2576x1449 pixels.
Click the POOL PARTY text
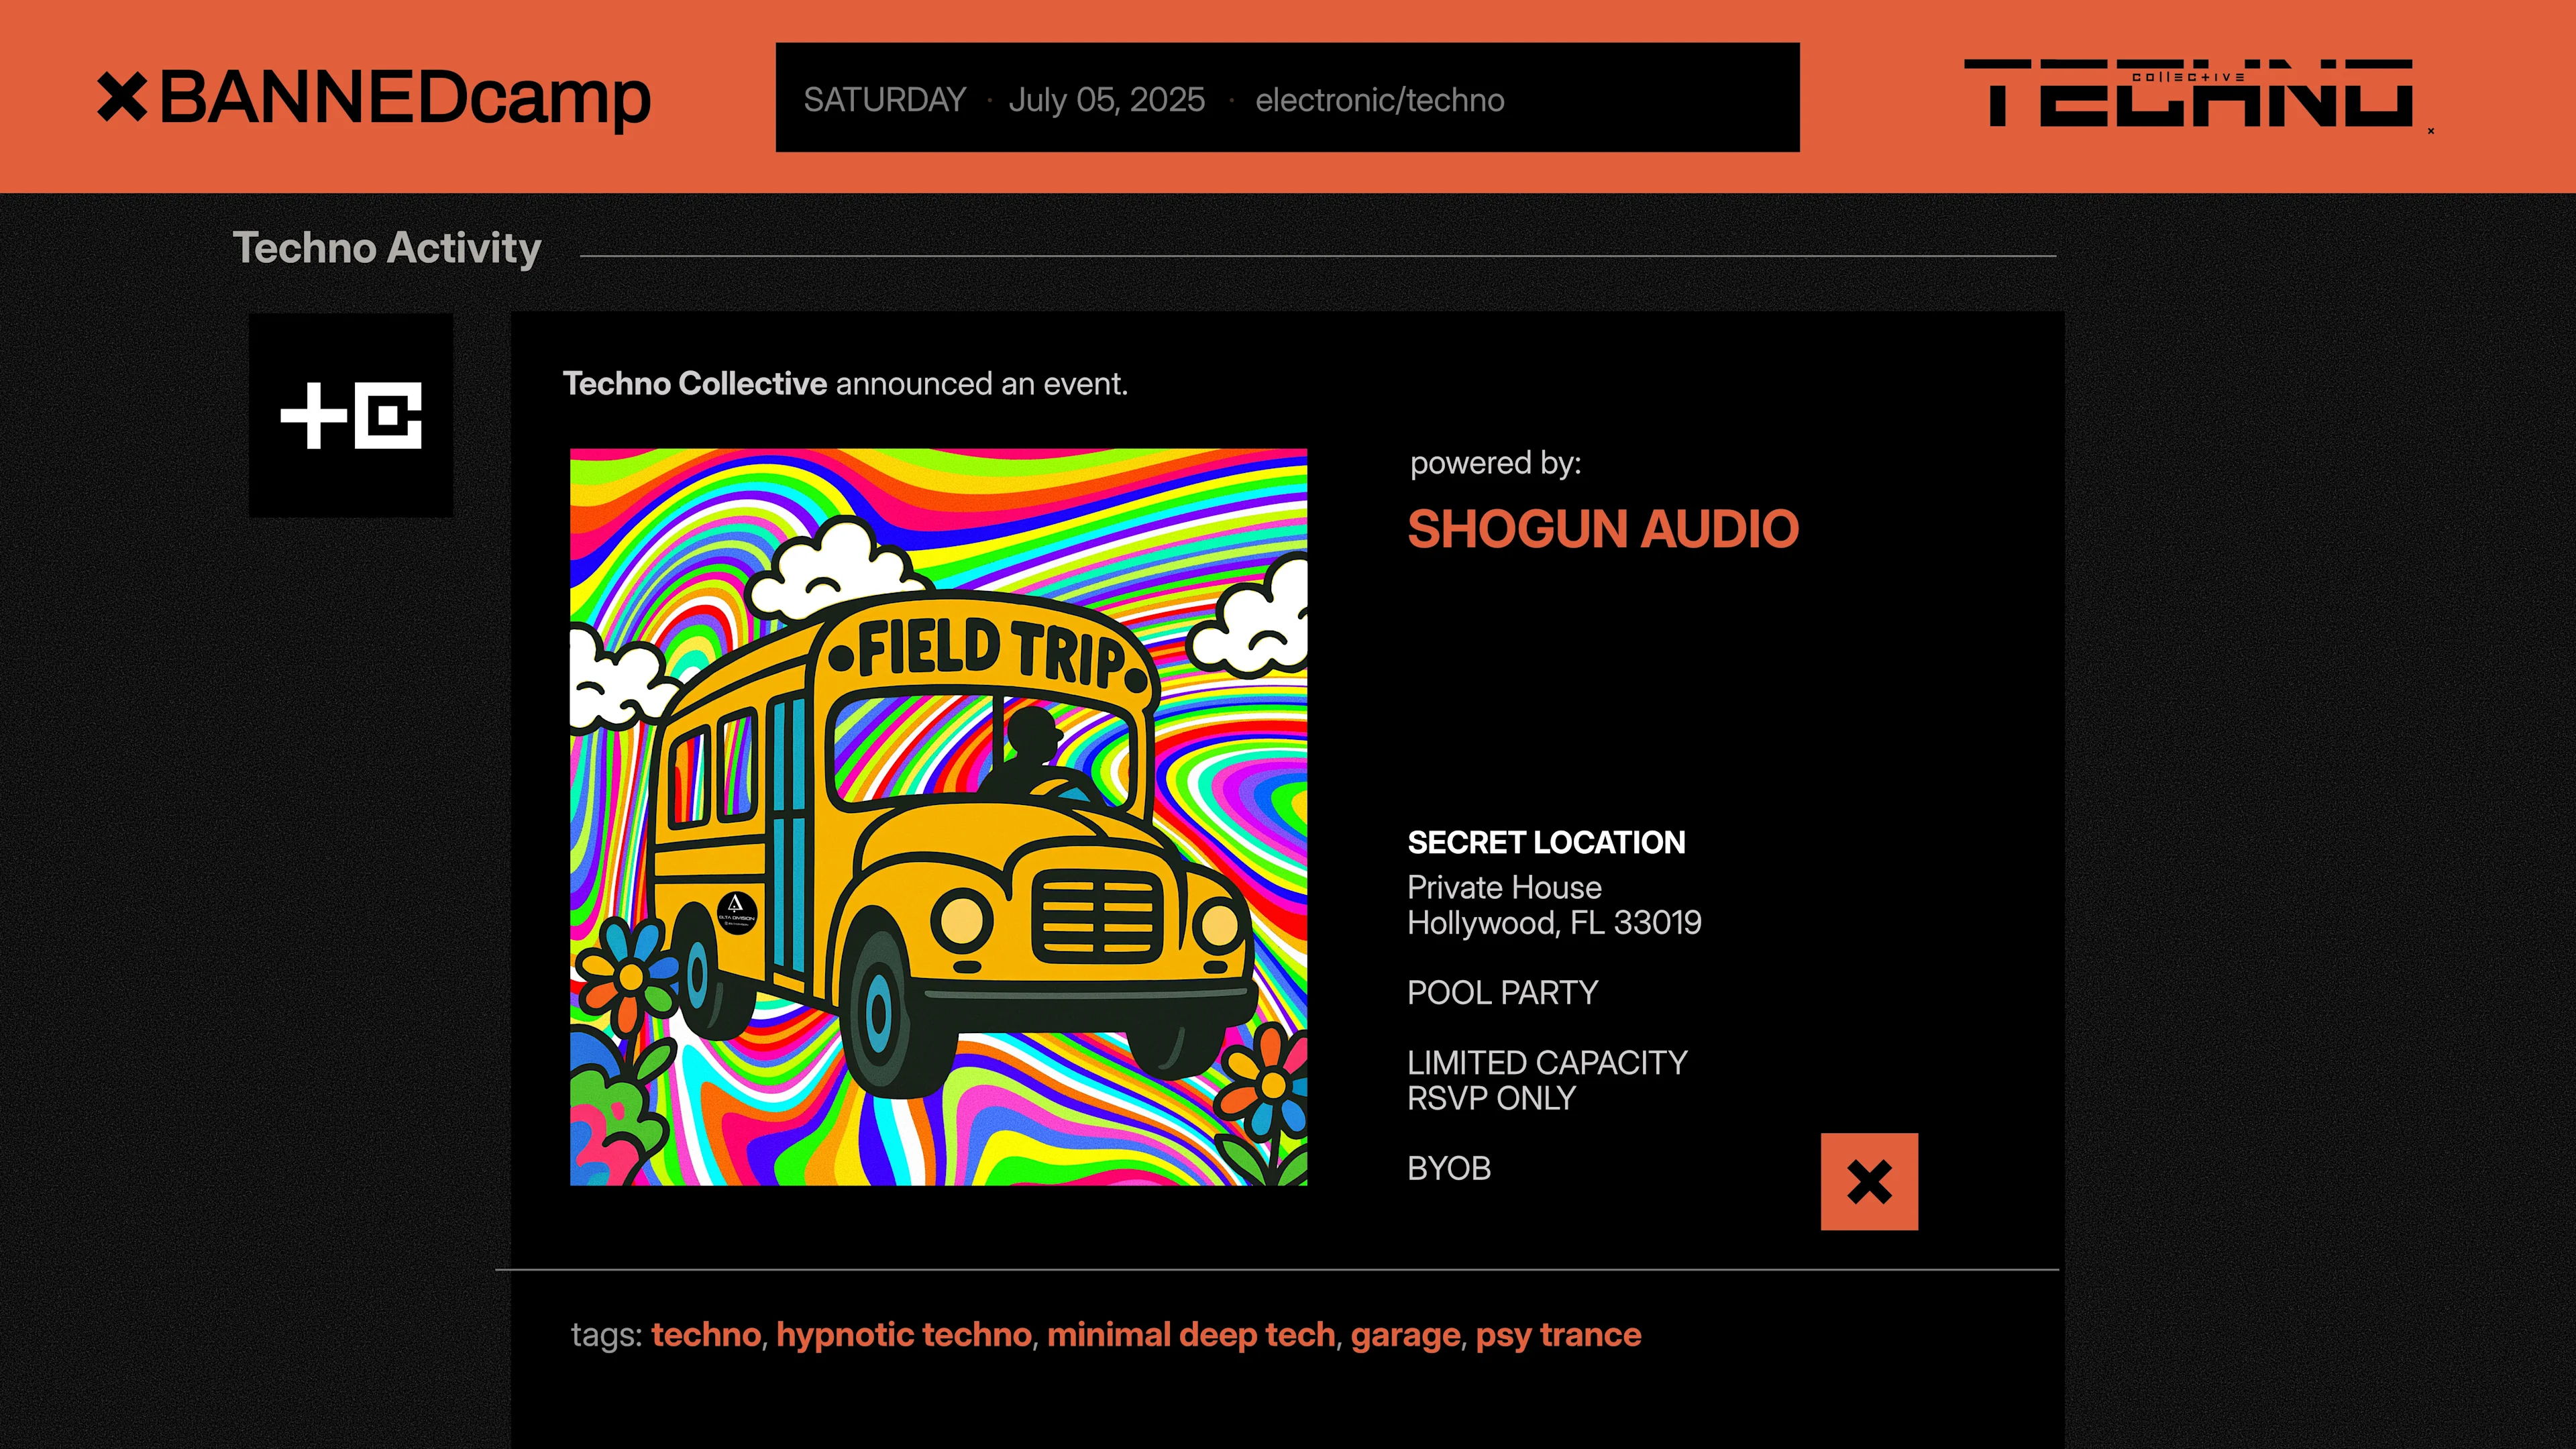1502,992
